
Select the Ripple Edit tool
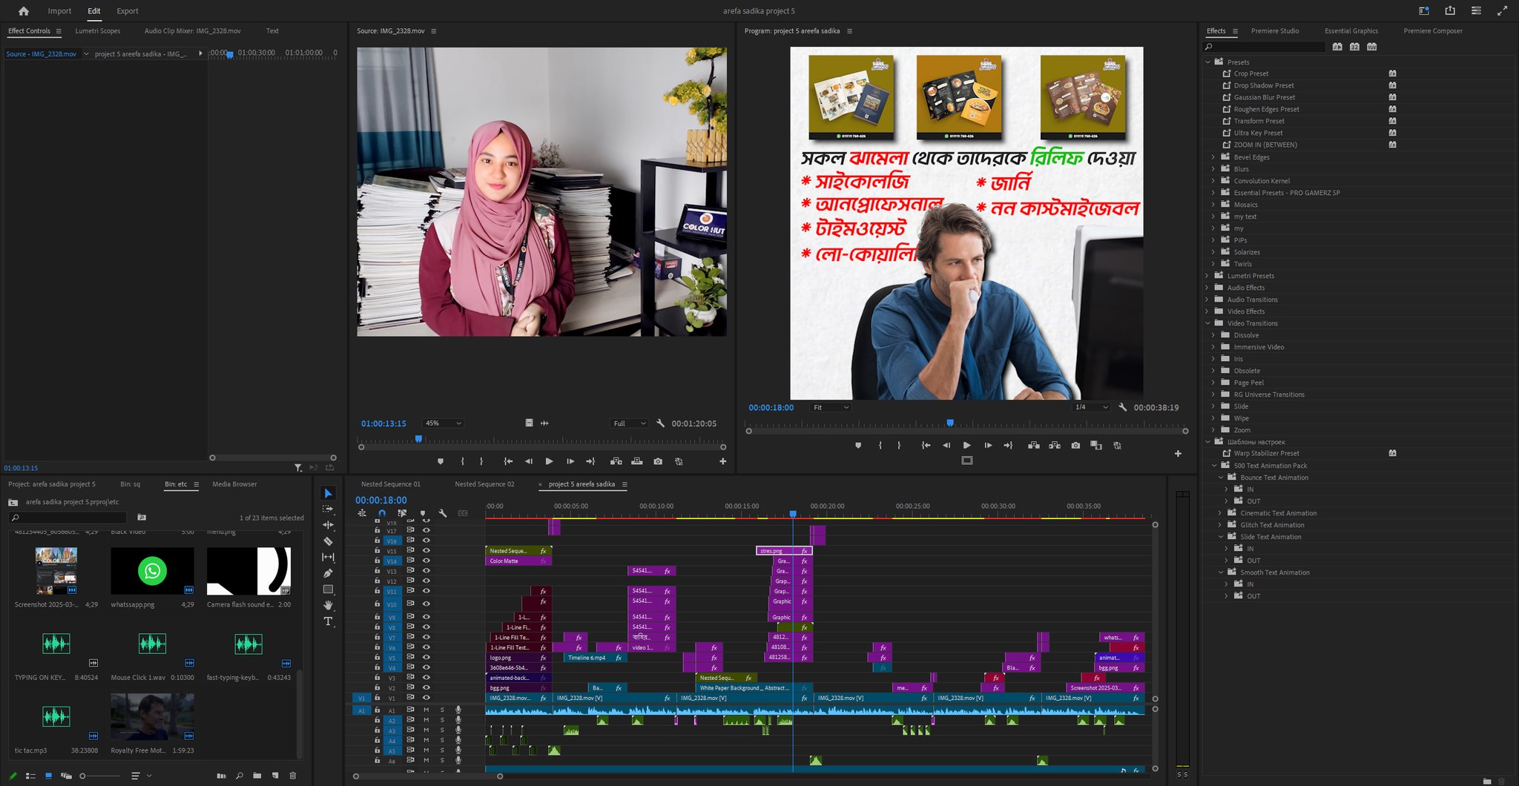coord(328,525)
